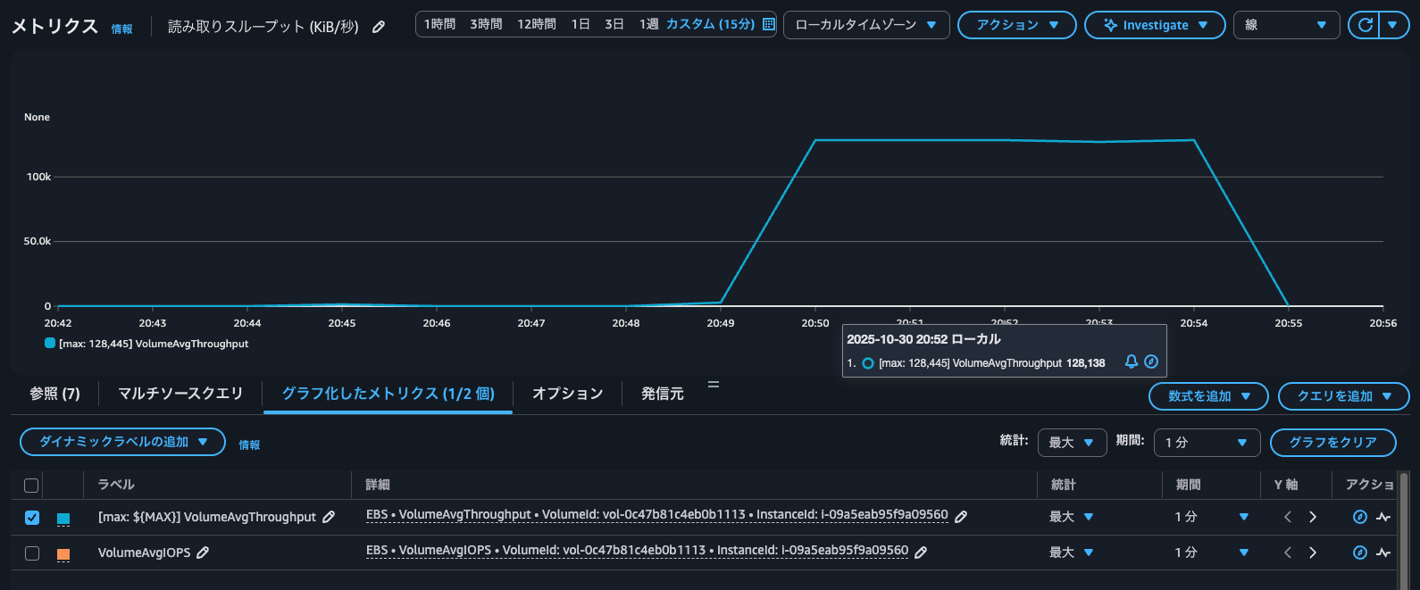Edit the VolumeAvgThroughput label with pencil icon
This screenshot has height=590, width=1420.
pos(329,517)
